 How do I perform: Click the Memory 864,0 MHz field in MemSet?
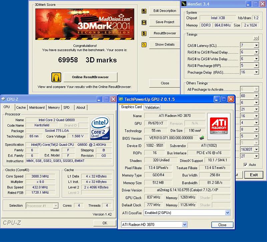coord(223,25)
